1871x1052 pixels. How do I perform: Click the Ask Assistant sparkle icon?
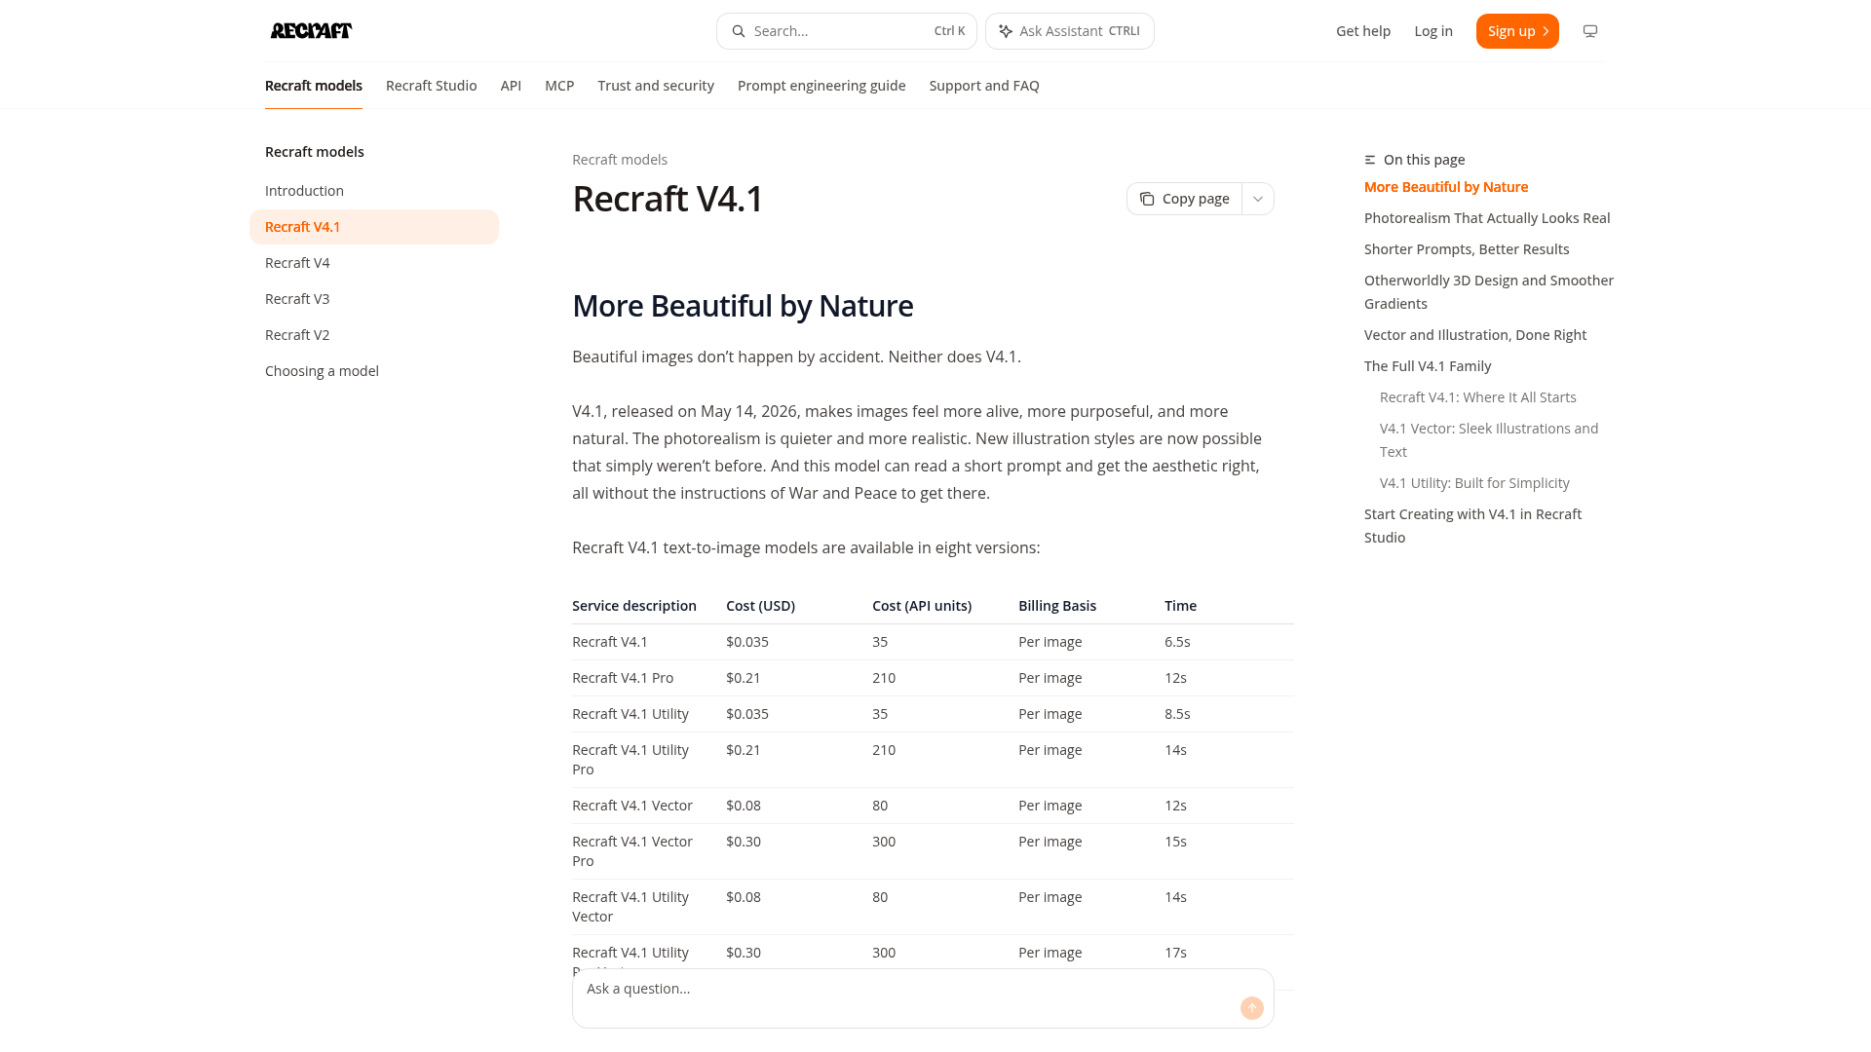click(x=1006, y=31)
